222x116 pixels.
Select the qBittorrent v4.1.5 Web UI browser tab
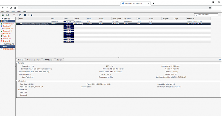(136, 3)
